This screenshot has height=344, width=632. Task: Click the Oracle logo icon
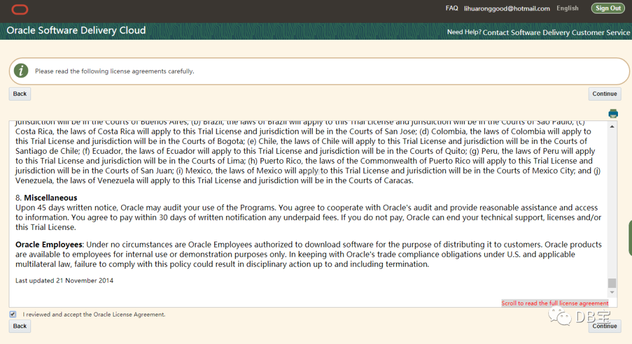pos(20,9)
